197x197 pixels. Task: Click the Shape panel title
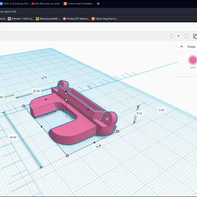tap(192, 47)
